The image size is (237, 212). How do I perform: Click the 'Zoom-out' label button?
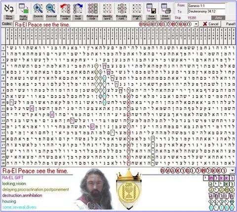pyautogui.click(x=51, y=17)
